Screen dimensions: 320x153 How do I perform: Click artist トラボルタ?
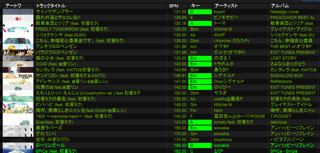[224, 64]
